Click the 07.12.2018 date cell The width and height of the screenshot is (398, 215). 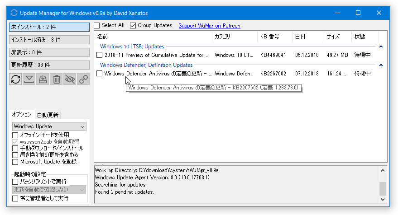(x=307, y=74)
